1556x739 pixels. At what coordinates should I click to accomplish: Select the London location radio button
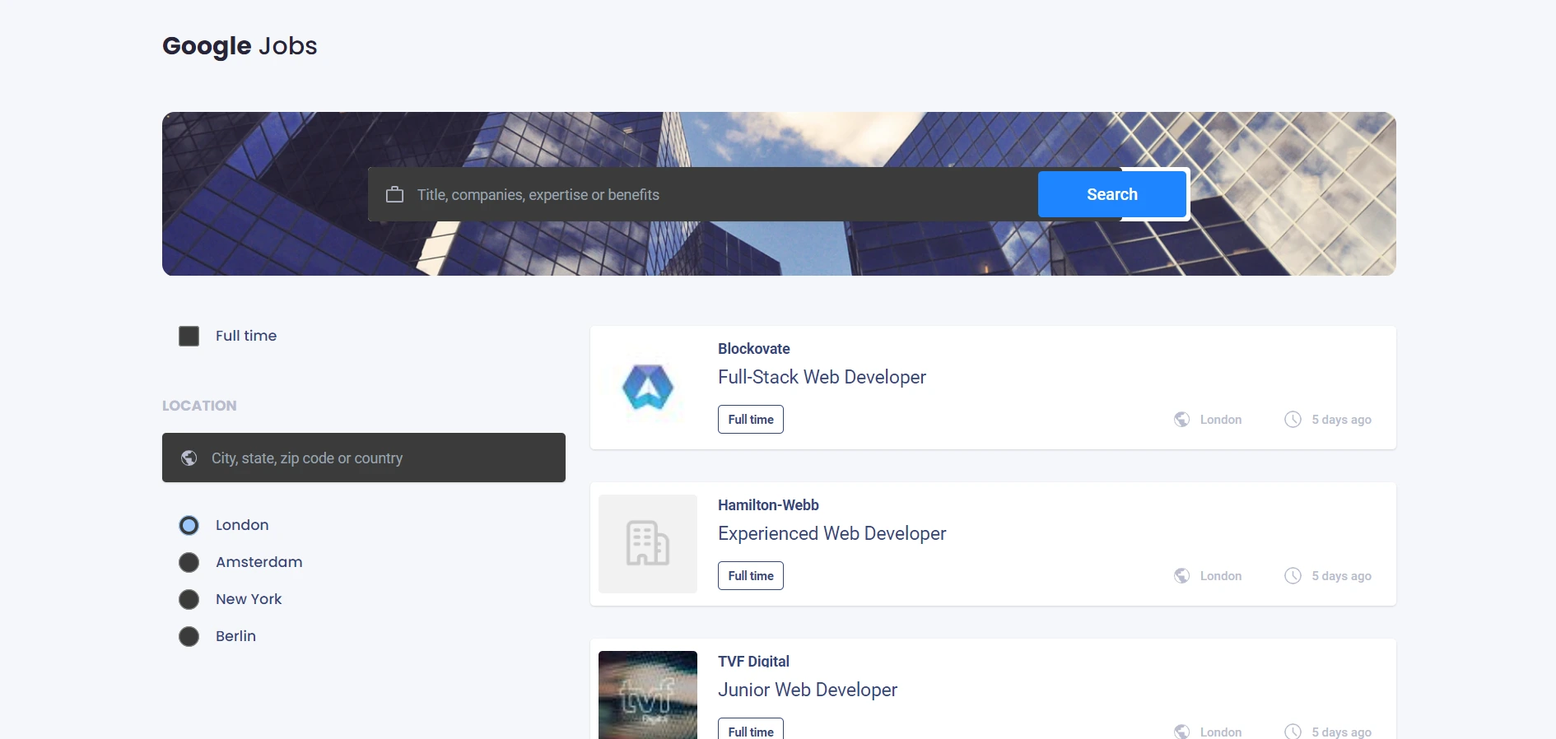click(189, 525)
